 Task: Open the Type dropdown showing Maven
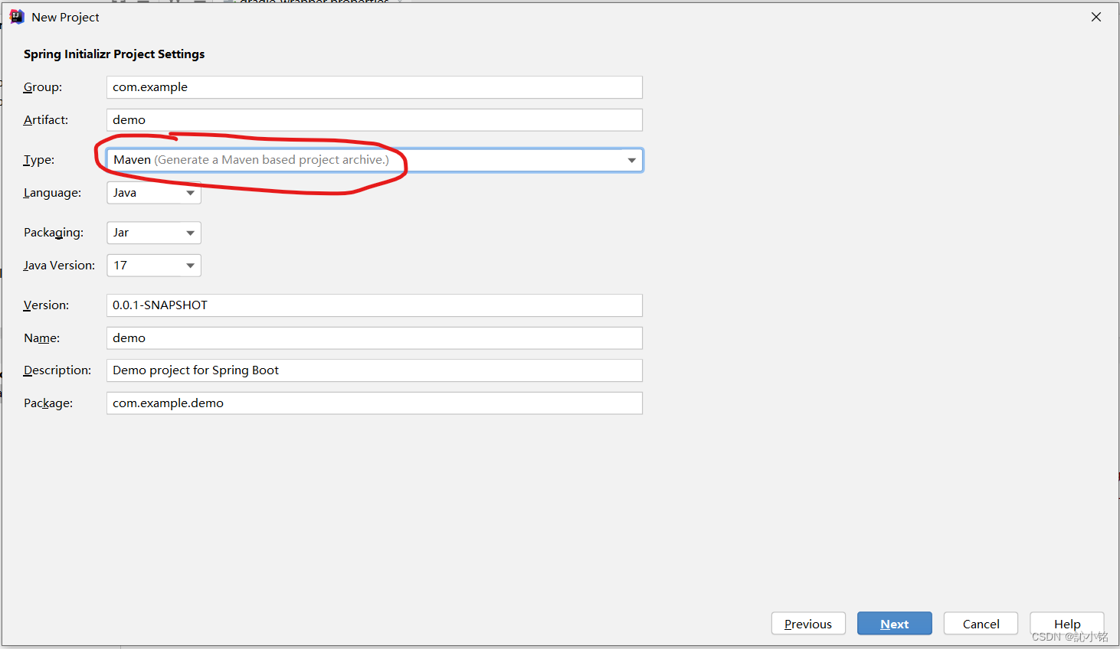[374, 160]
